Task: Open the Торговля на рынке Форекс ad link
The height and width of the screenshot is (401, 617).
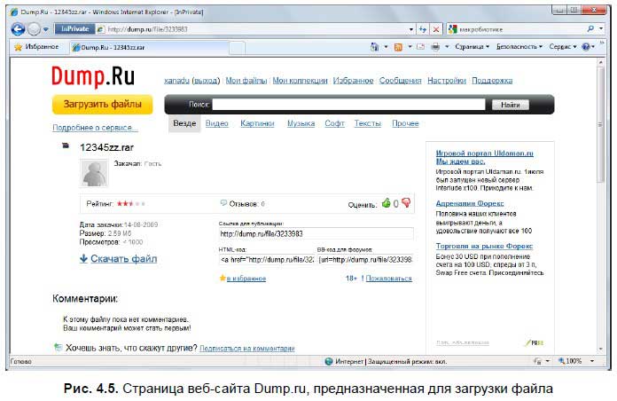Action: (x=484, y=247)
